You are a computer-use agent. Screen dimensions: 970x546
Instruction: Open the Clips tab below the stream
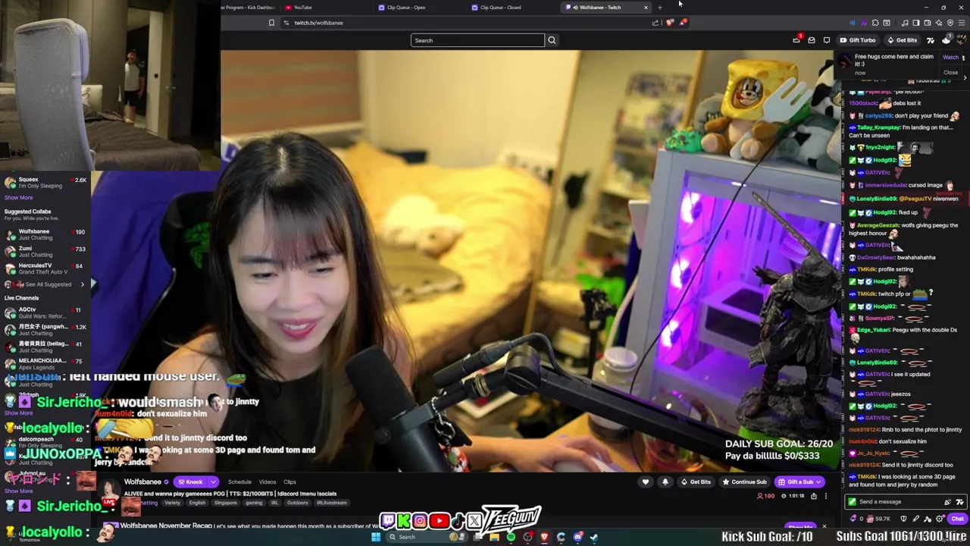point(289,482)
